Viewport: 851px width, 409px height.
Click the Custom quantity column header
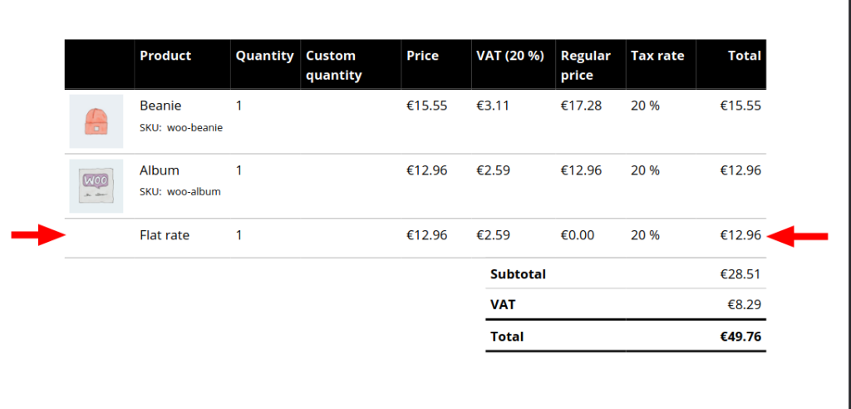(333, 65)
